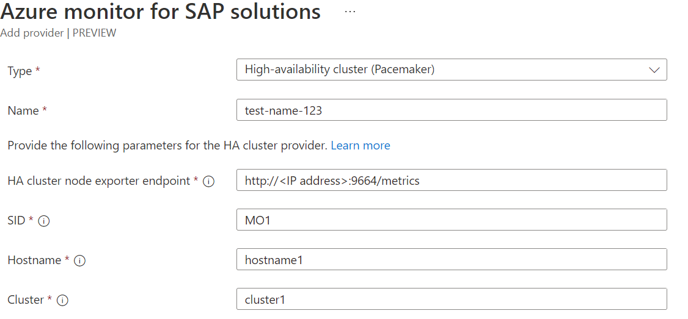Click the 'Name' field label
The image size is (688, 319).
(23, 111)
